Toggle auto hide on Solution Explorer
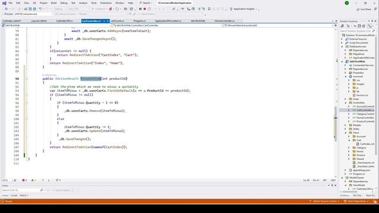379x213 pixels. point(372,21)
